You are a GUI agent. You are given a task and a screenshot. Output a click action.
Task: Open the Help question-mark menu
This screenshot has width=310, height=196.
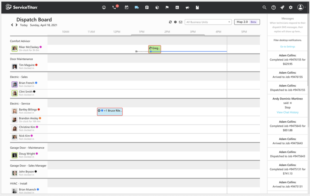tap(273, 7)
